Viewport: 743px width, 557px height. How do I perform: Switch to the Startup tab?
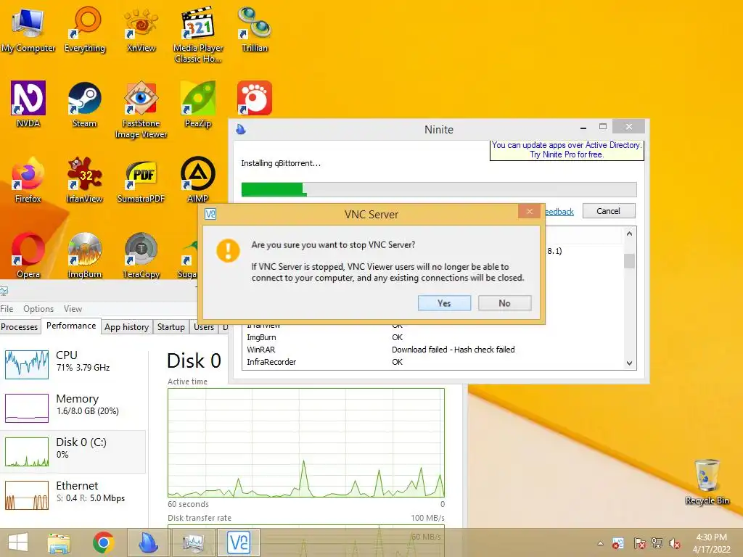click(x=171, y=327)
